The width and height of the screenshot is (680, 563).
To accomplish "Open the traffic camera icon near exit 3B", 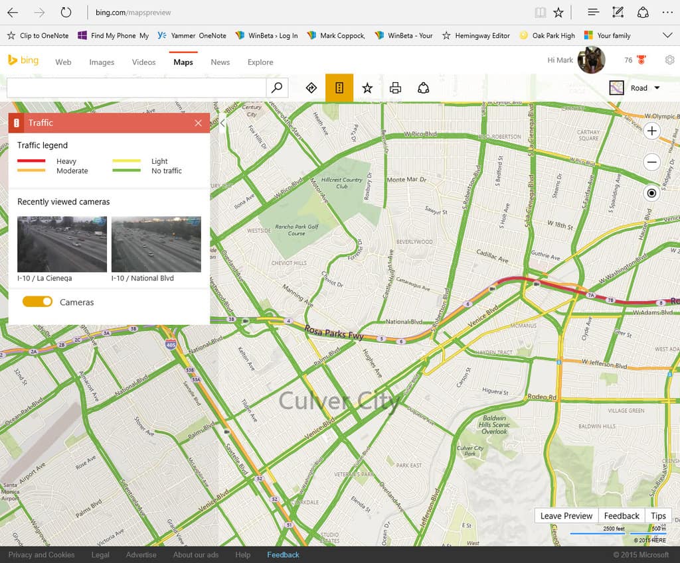I will [x=246, y=322].
